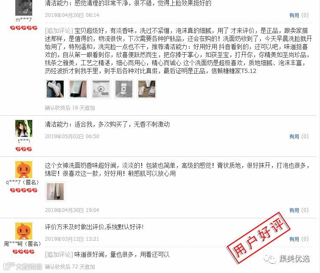Viewport: 320px width, 273px height.
Task: Open last photo in follow-up review
Action: tap(147, 89)
